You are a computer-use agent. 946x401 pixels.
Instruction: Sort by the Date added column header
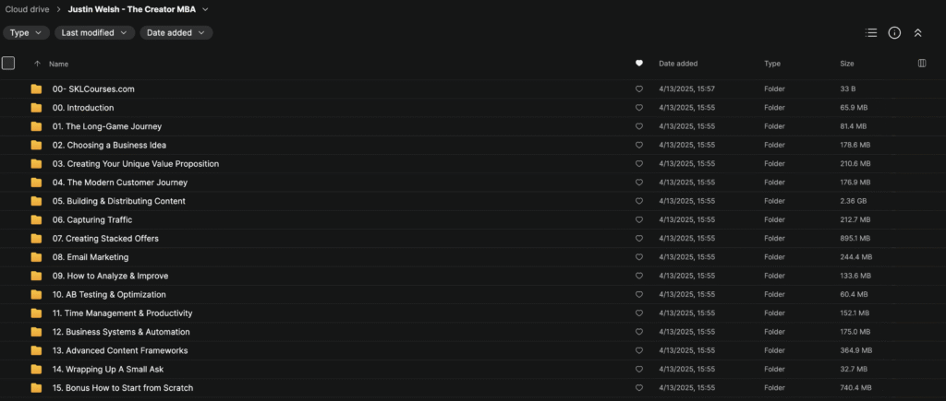(678, 64)
